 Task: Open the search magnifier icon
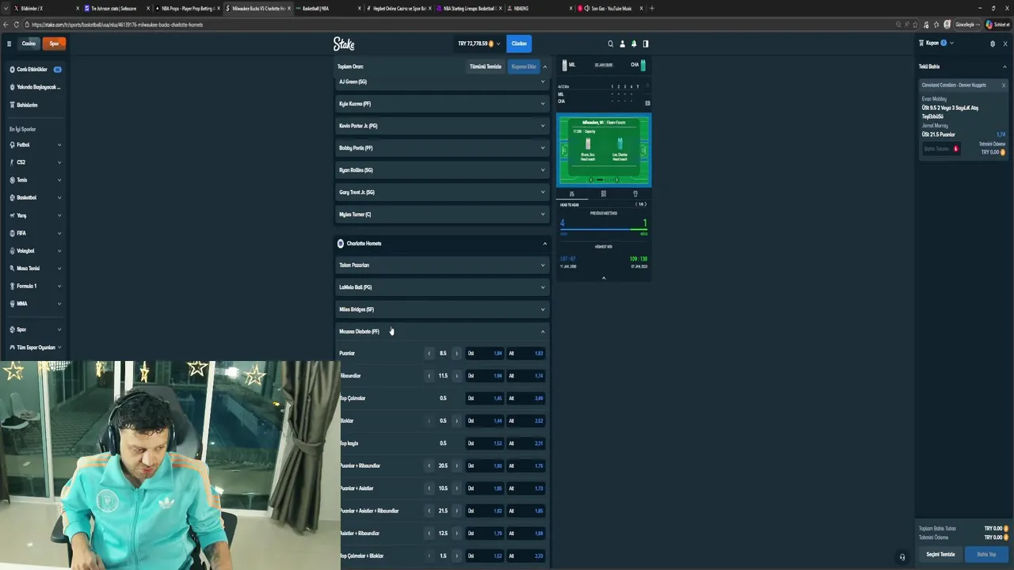tap(610, 44)
